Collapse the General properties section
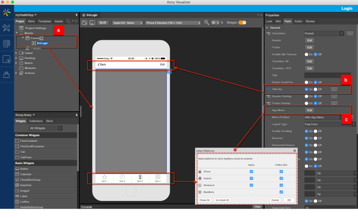 267,28
